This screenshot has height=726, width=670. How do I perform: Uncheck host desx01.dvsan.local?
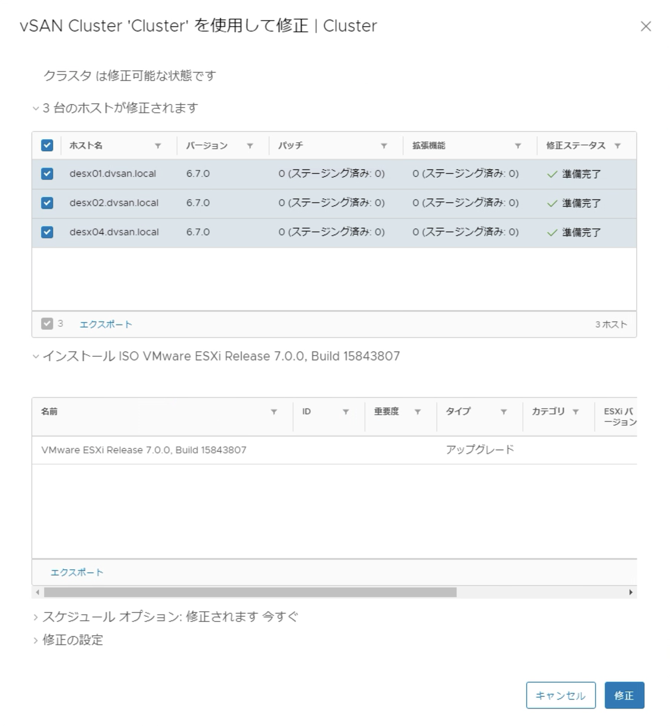[47, 174]
